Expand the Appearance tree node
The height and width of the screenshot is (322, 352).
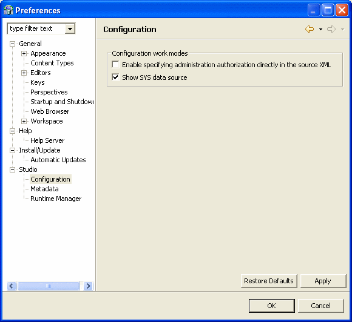[x=24, y=53]
